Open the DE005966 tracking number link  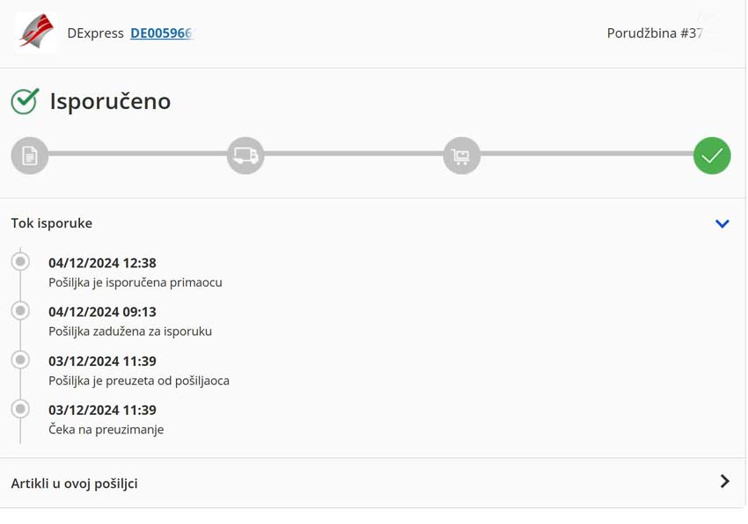tap(161, 33)
